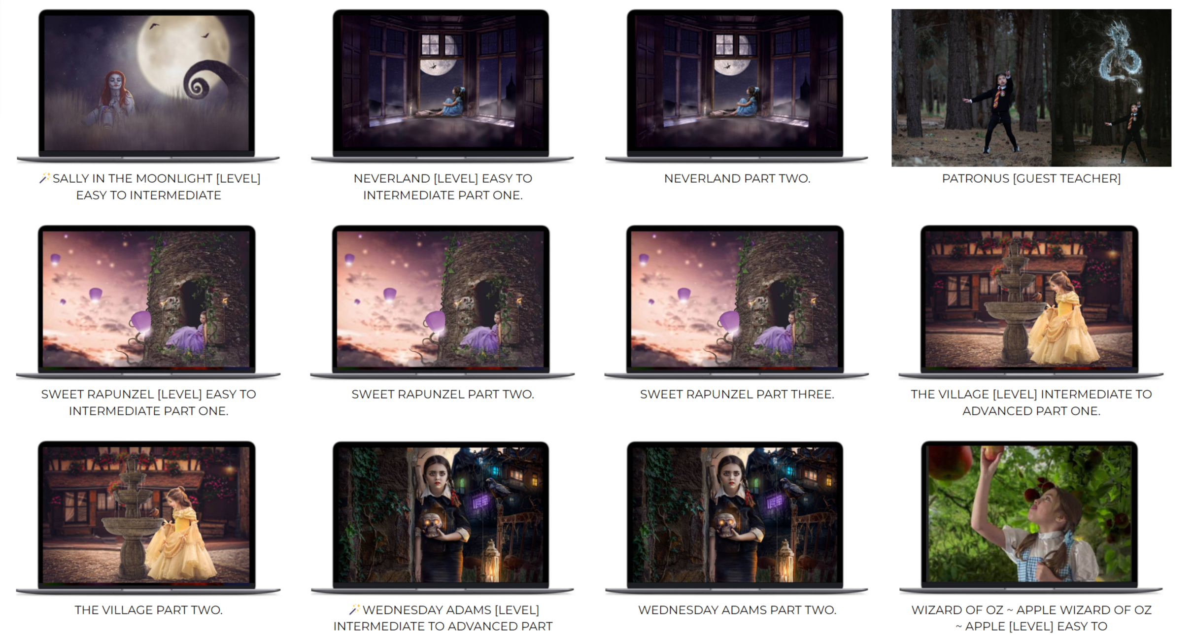1193x636 pixels.
Task: Open The Village Part Two thumbnail
Action: (147, 515)
